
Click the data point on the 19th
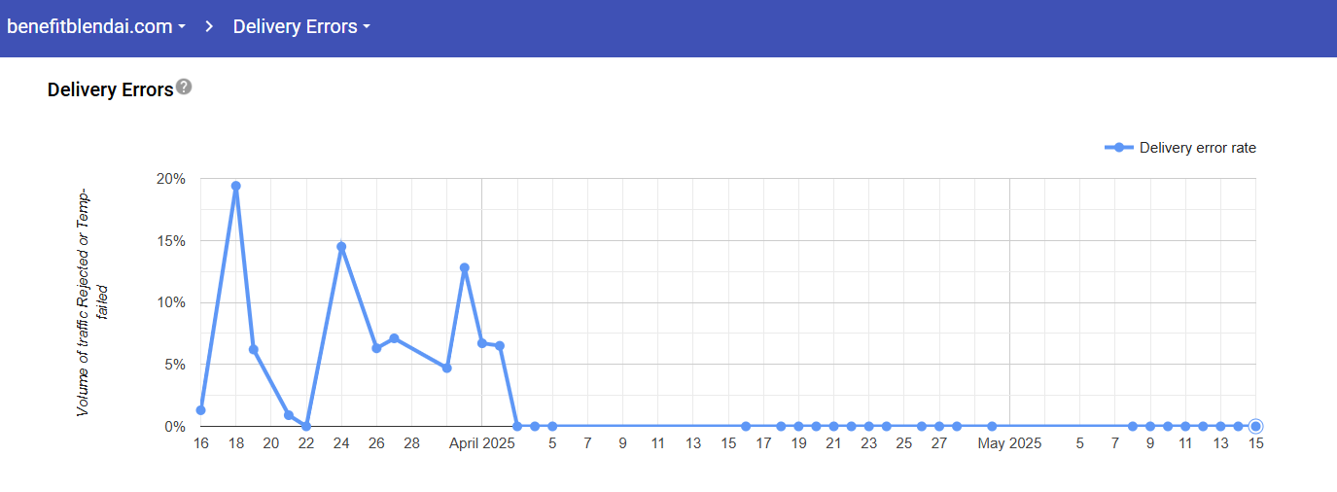pos(254,349)
